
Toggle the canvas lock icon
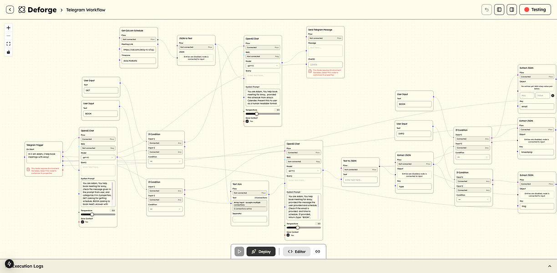(8, 52)
